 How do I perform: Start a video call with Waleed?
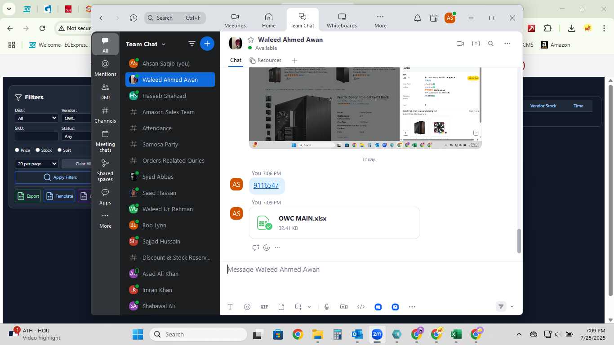click(x=460, y=44)
